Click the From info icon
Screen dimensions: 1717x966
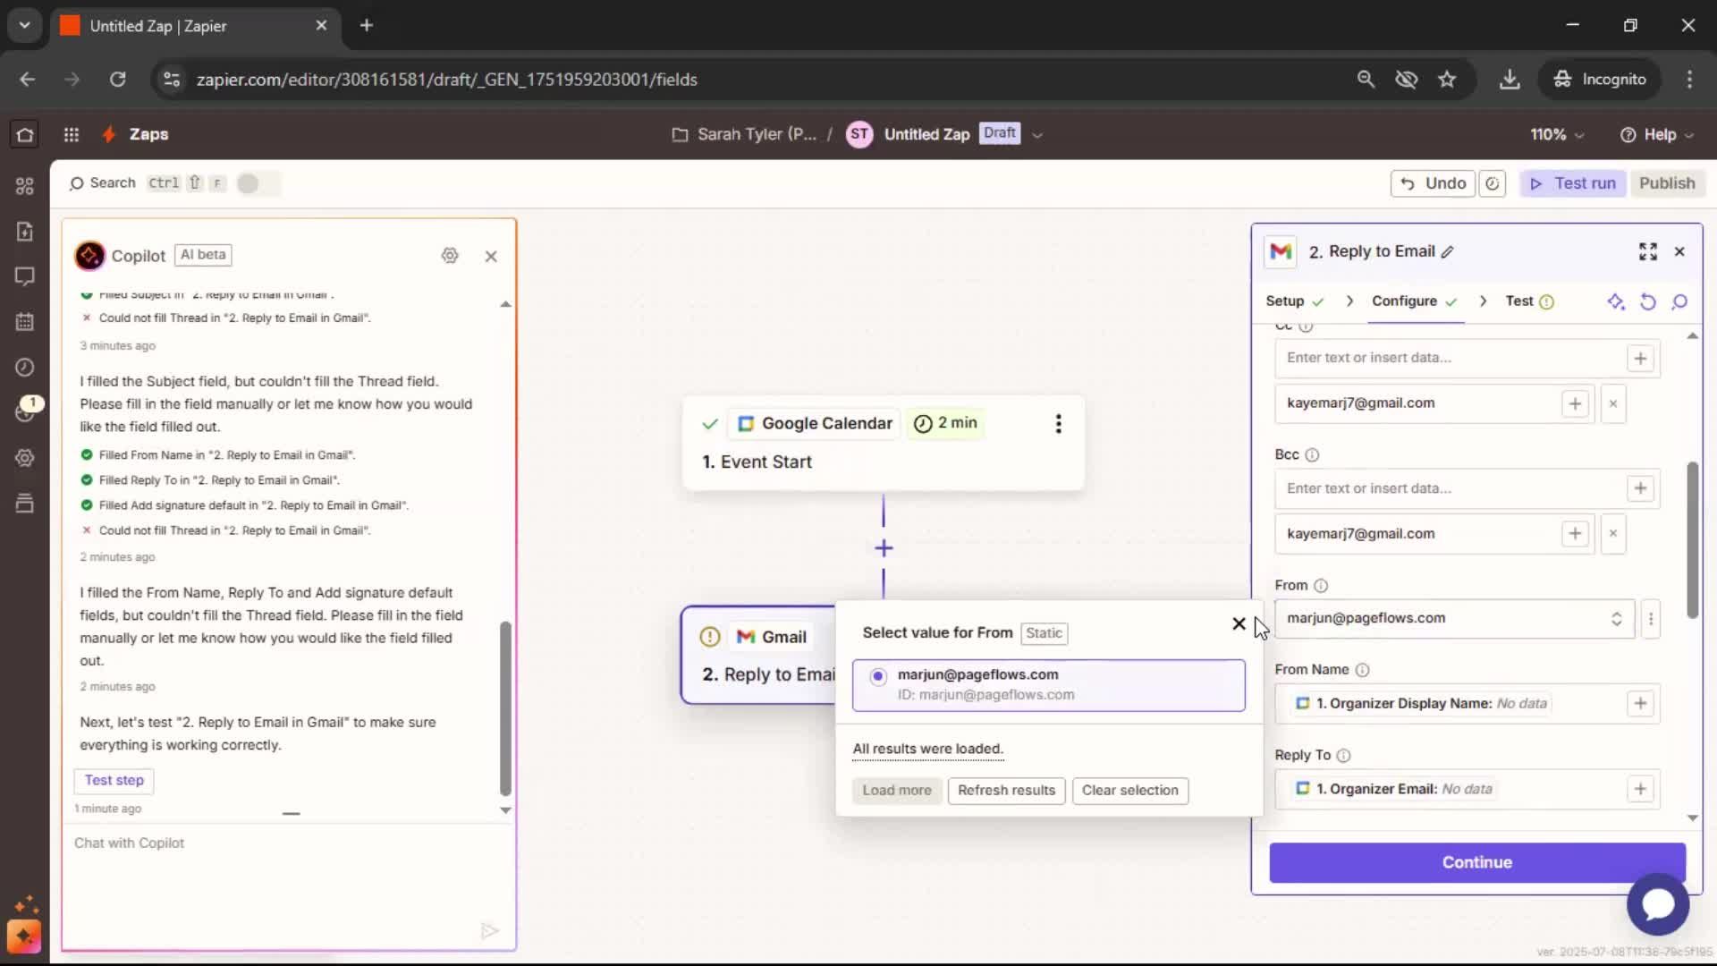tap(1321, 586)
